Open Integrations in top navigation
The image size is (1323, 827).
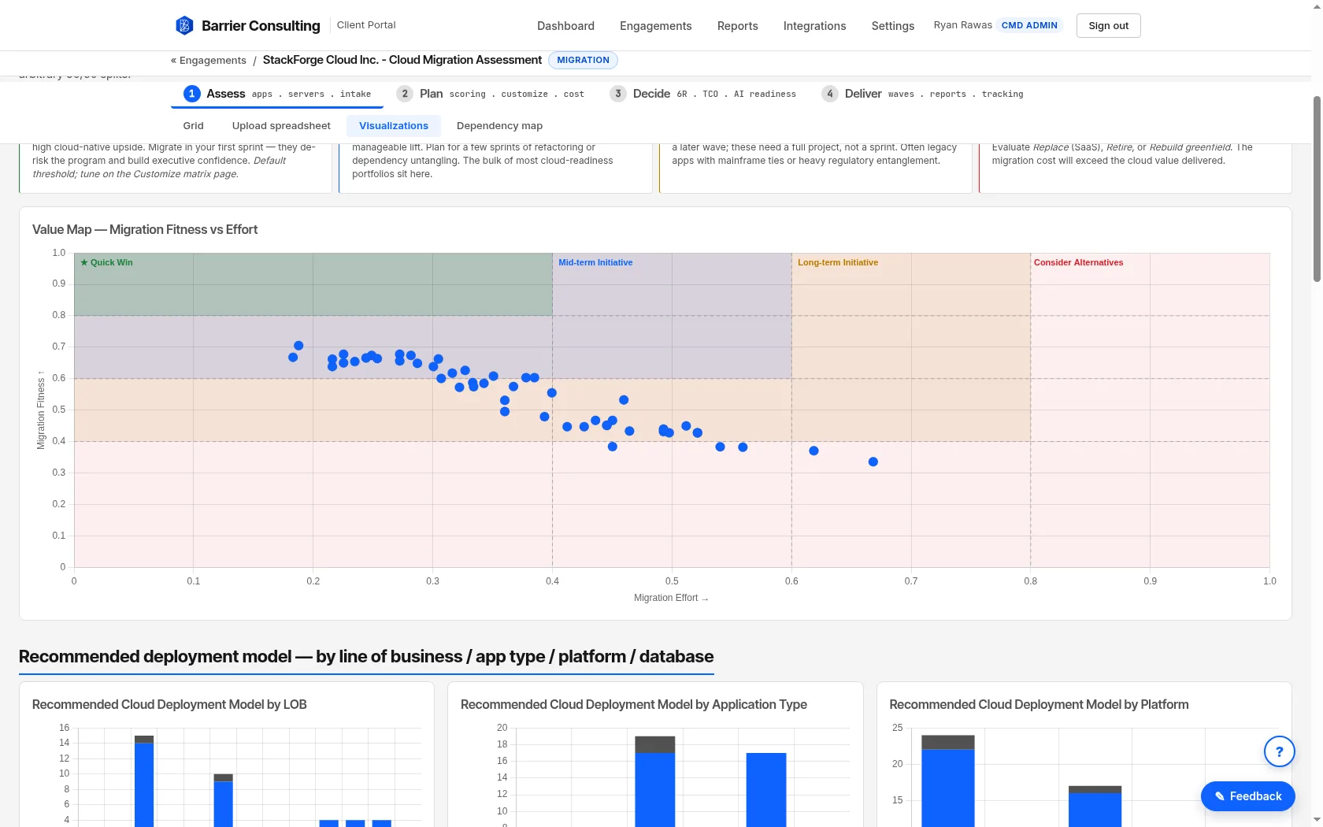click(814, 26)
